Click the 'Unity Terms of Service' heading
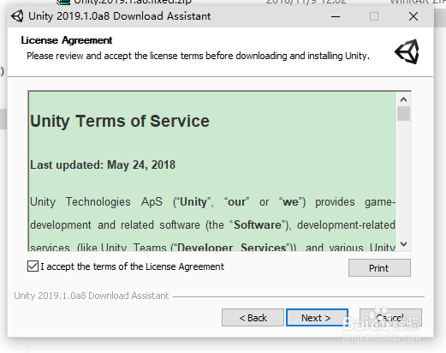The height and width of the screenshot is (353, 446). (120, 121)
